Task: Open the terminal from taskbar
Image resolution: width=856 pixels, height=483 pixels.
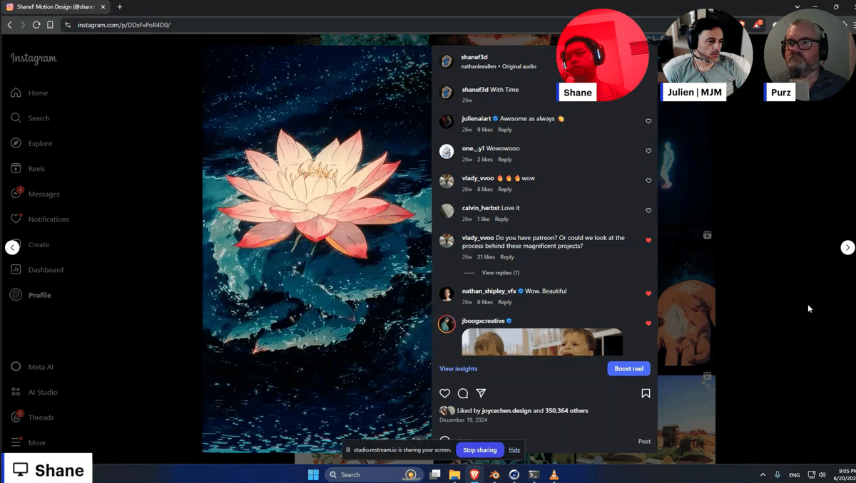Action: (534, 474)
